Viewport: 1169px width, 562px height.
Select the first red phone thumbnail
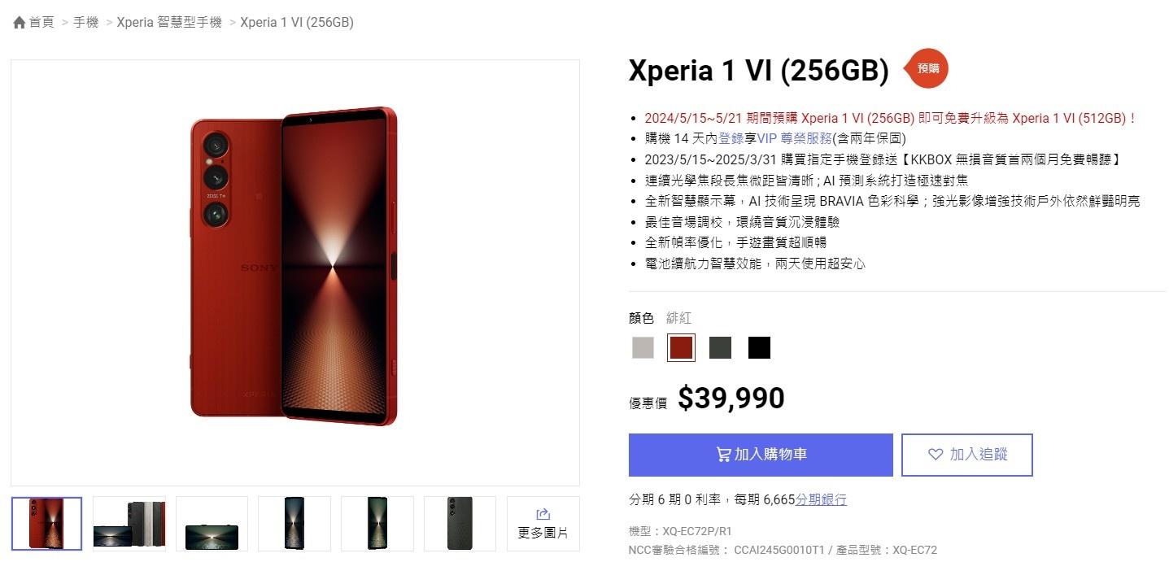[x=46, y=524]
